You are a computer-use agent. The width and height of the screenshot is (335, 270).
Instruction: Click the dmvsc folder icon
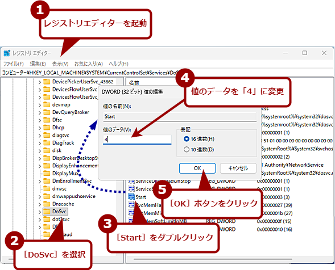coord(47,189)
